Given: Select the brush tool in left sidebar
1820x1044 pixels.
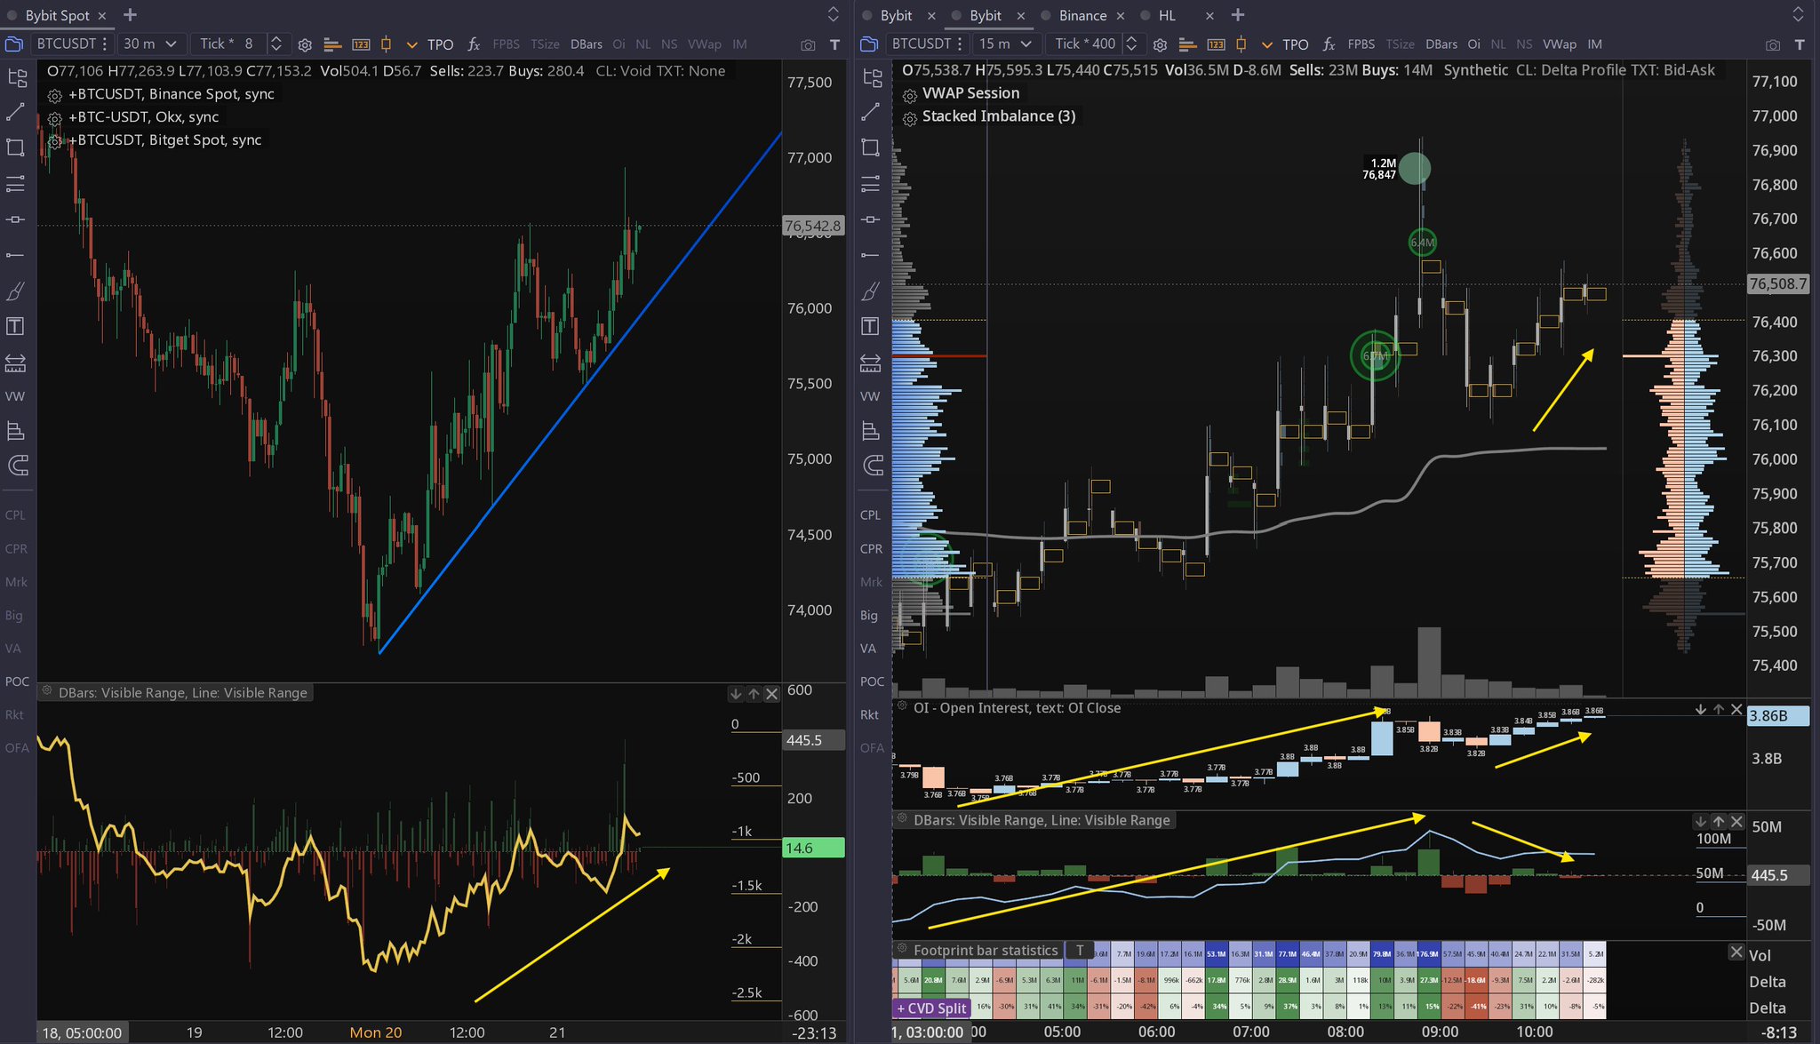Looking at the screenshot, I should pyautogui.click(x=15, y=291).
